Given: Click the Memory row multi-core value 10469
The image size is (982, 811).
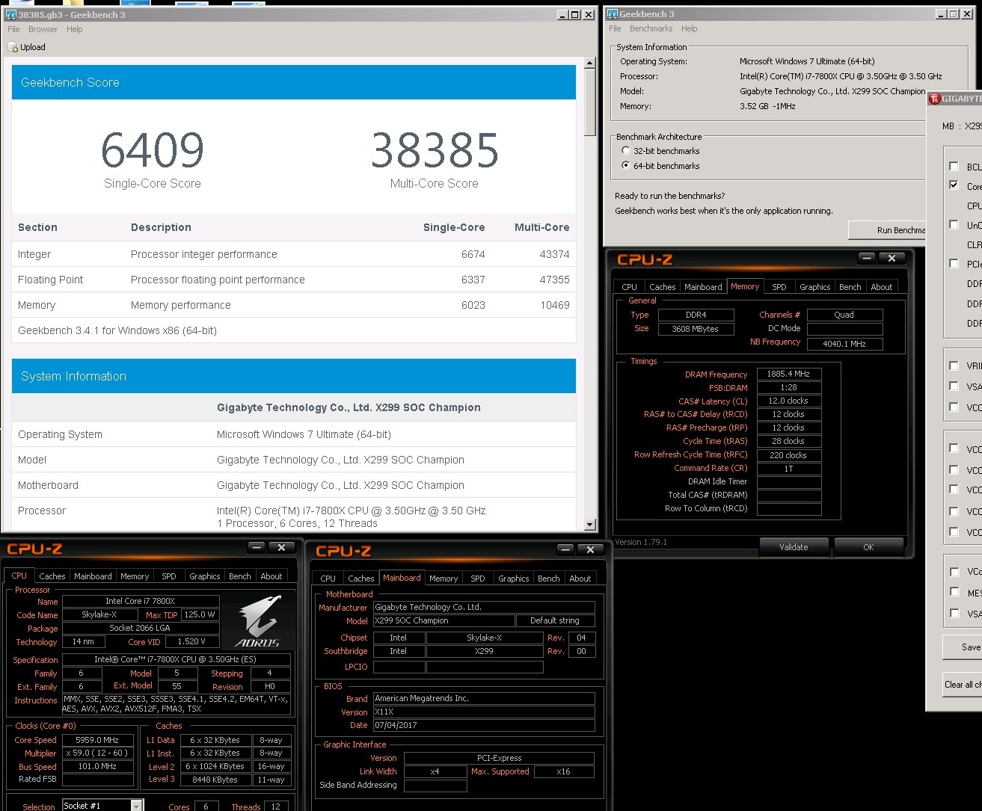Looking at the screenshot, I should 554,305.
